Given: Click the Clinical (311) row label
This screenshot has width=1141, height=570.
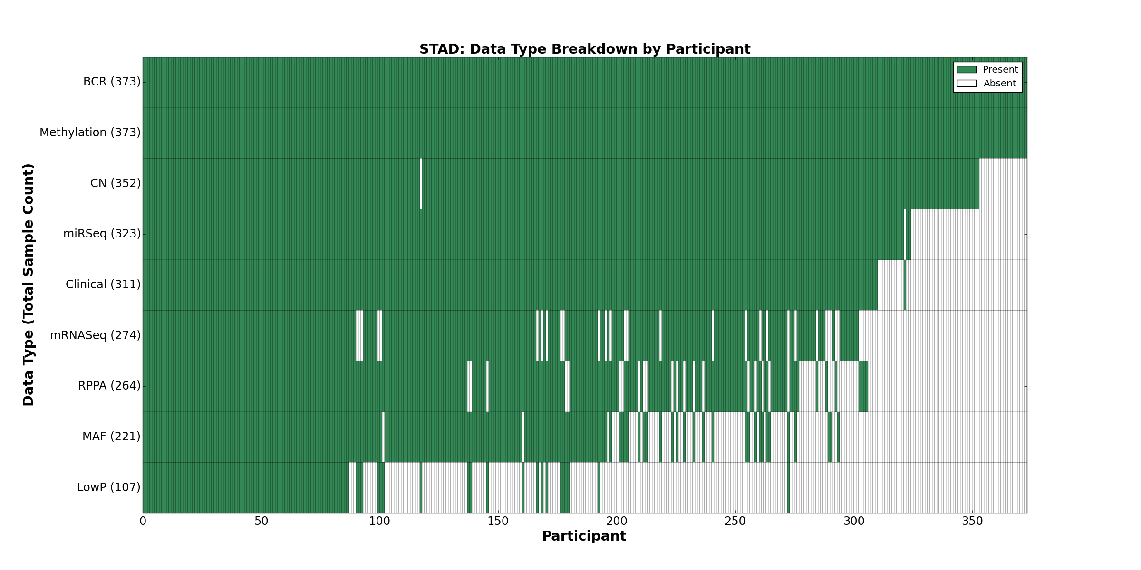Looking at the screenshot, I should pyautogui.click(x=103, y=285).
